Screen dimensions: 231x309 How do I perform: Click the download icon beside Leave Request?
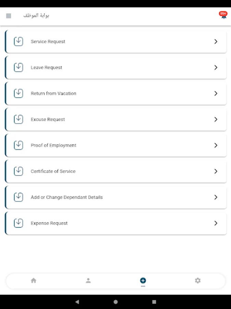[x=18, y=67]
